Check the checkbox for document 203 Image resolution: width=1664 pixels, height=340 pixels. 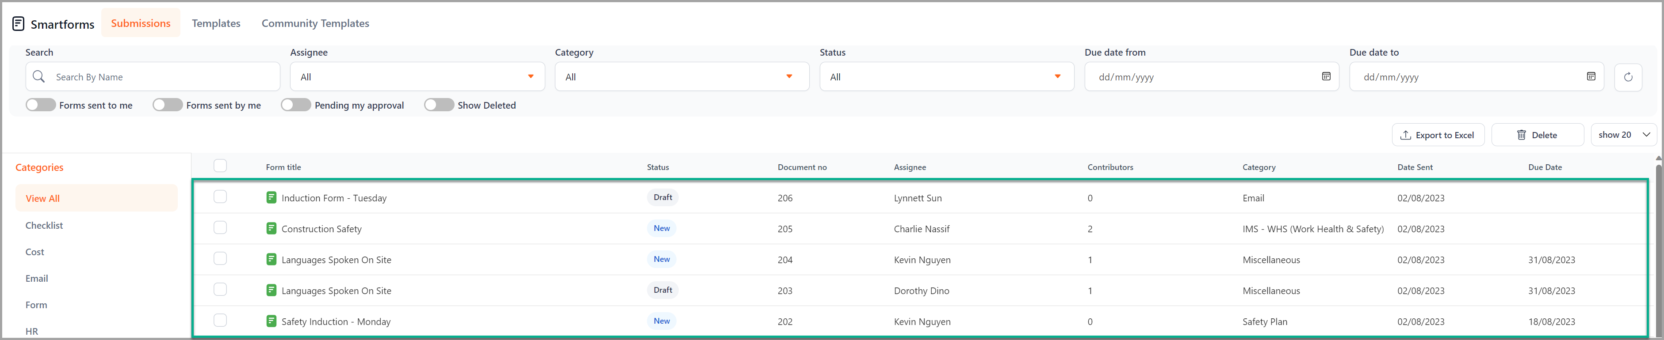(220, 290)
